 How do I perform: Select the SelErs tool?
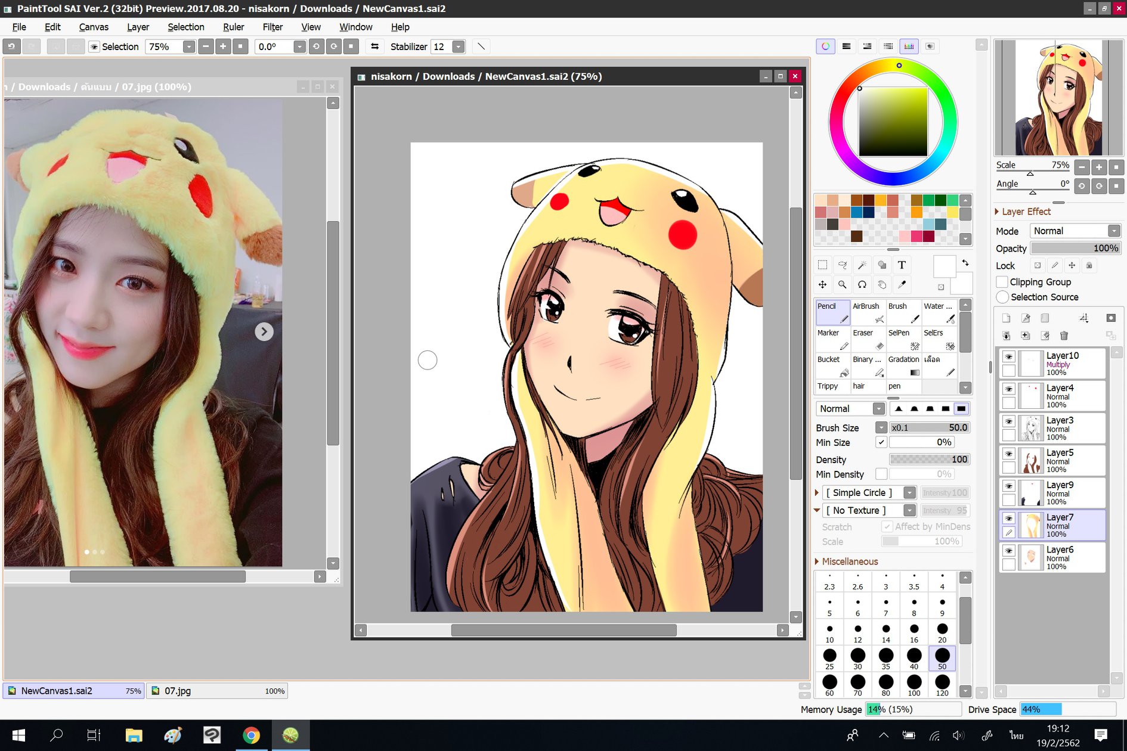click(939, 339)
